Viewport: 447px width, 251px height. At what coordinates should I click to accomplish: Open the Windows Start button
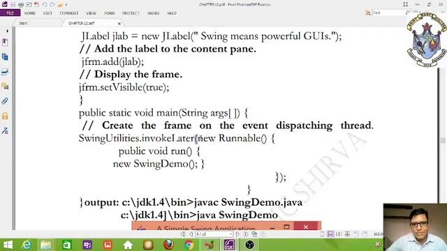coord(8,245)
